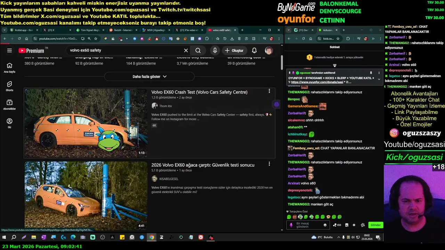
Task: Open YouTube account avatar menu
Action: point(269,50)
